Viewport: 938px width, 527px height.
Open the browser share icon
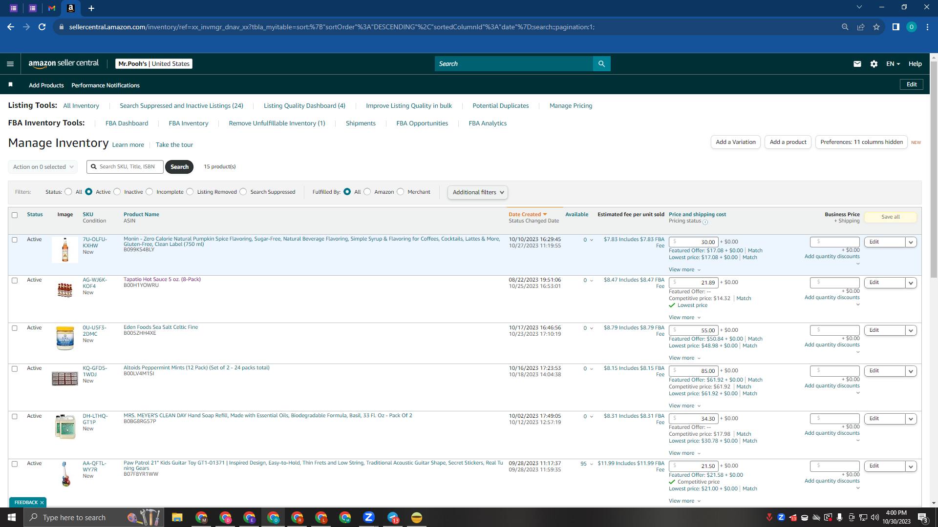click(x=861, y=27)
